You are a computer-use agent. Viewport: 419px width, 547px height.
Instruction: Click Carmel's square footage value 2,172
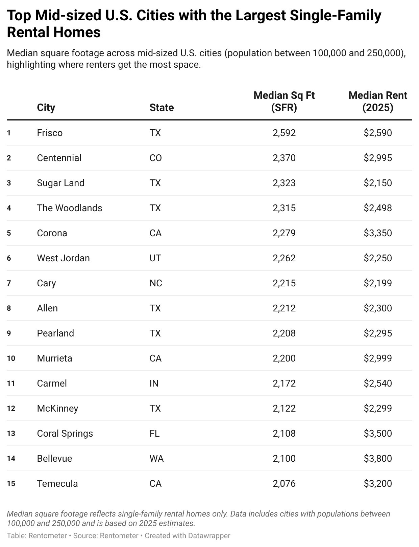[284, 383]
